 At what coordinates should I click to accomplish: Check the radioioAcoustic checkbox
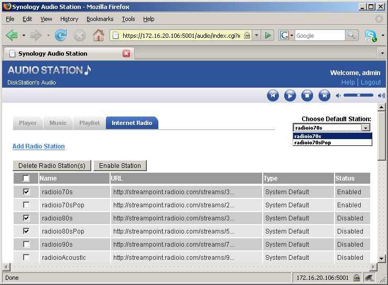pos(26,257)
